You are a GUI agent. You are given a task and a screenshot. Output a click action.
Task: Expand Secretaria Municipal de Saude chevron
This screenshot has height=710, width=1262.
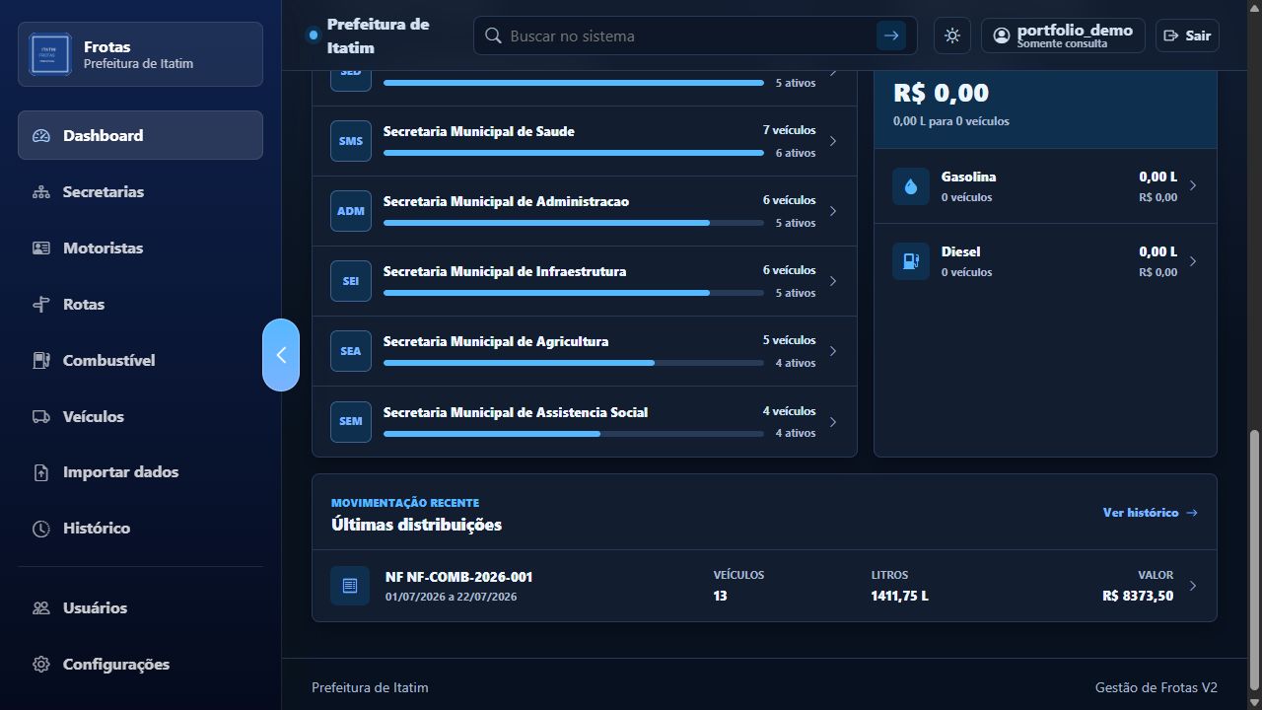tap(833, 141)
